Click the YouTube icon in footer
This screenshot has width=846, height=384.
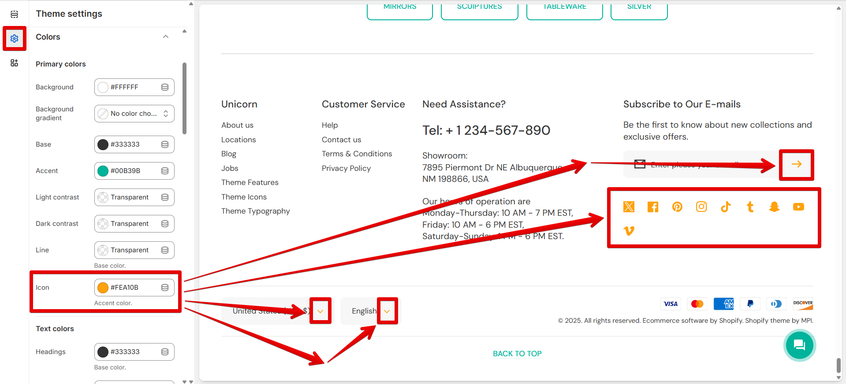click(798, 207)
